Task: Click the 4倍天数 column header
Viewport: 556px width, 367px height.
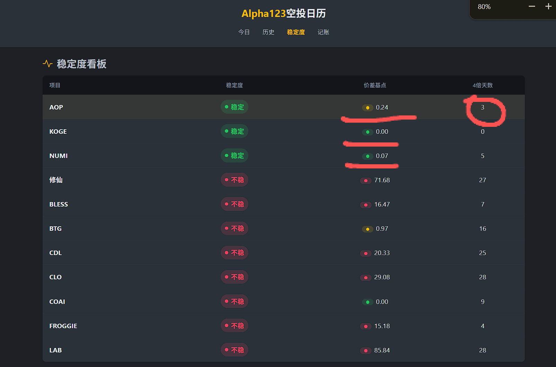Action: (483, 85)
